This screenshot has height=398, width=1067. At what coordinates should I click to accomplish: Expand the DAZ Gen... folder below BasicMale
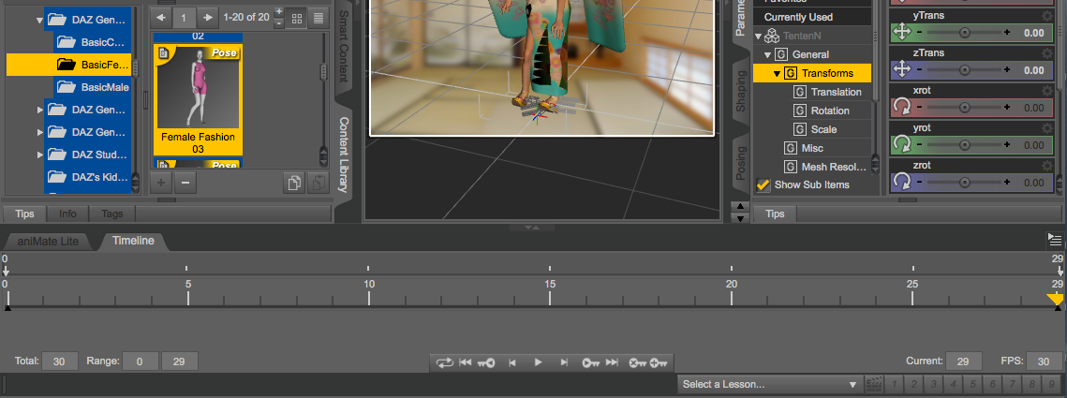point(39,110)
